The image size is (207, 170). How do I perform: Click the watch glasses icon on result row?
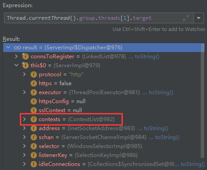[18, 48]
